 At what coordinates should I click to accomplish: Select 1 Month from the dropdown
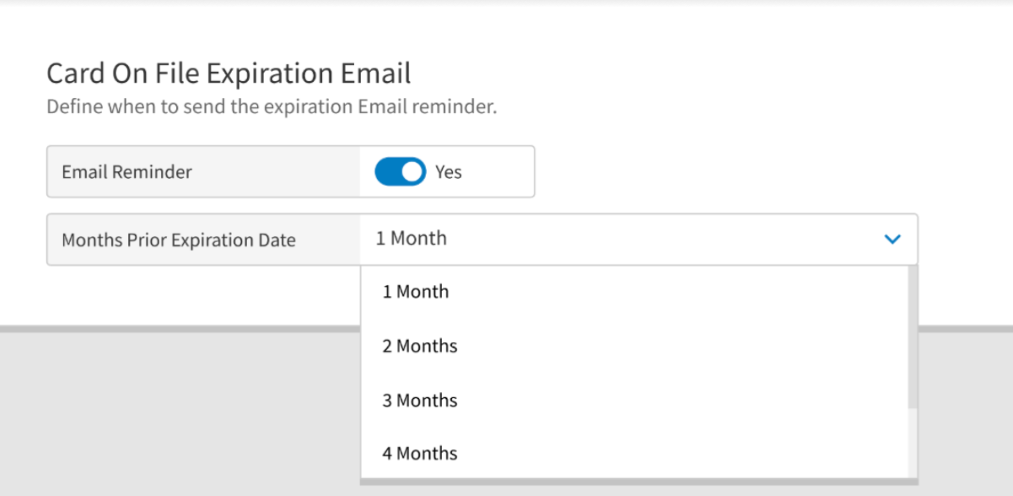pyautogui.click(x=415, y=291)
